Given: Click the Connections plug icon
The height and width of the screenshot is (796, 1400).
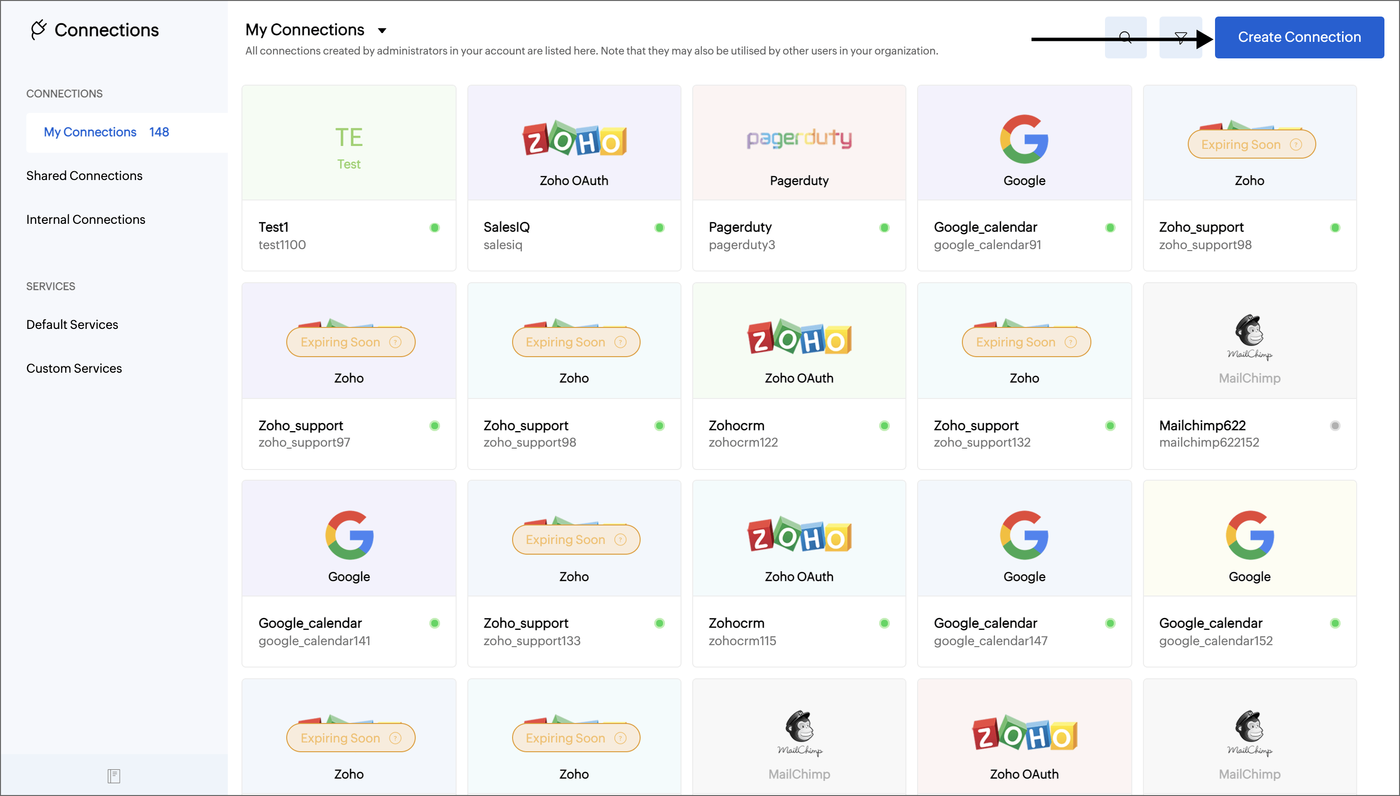Looking at the screenshot, I should (x=38, y=30).
